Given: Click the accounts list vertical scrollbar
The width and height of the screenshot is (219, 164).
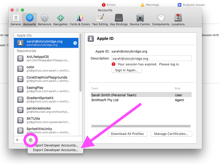Looking at the screenshot, I should 80,63.
